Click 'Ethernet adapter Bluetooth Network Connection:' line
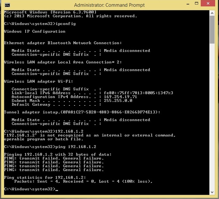 pyautogui.click(x=63, y=43)
